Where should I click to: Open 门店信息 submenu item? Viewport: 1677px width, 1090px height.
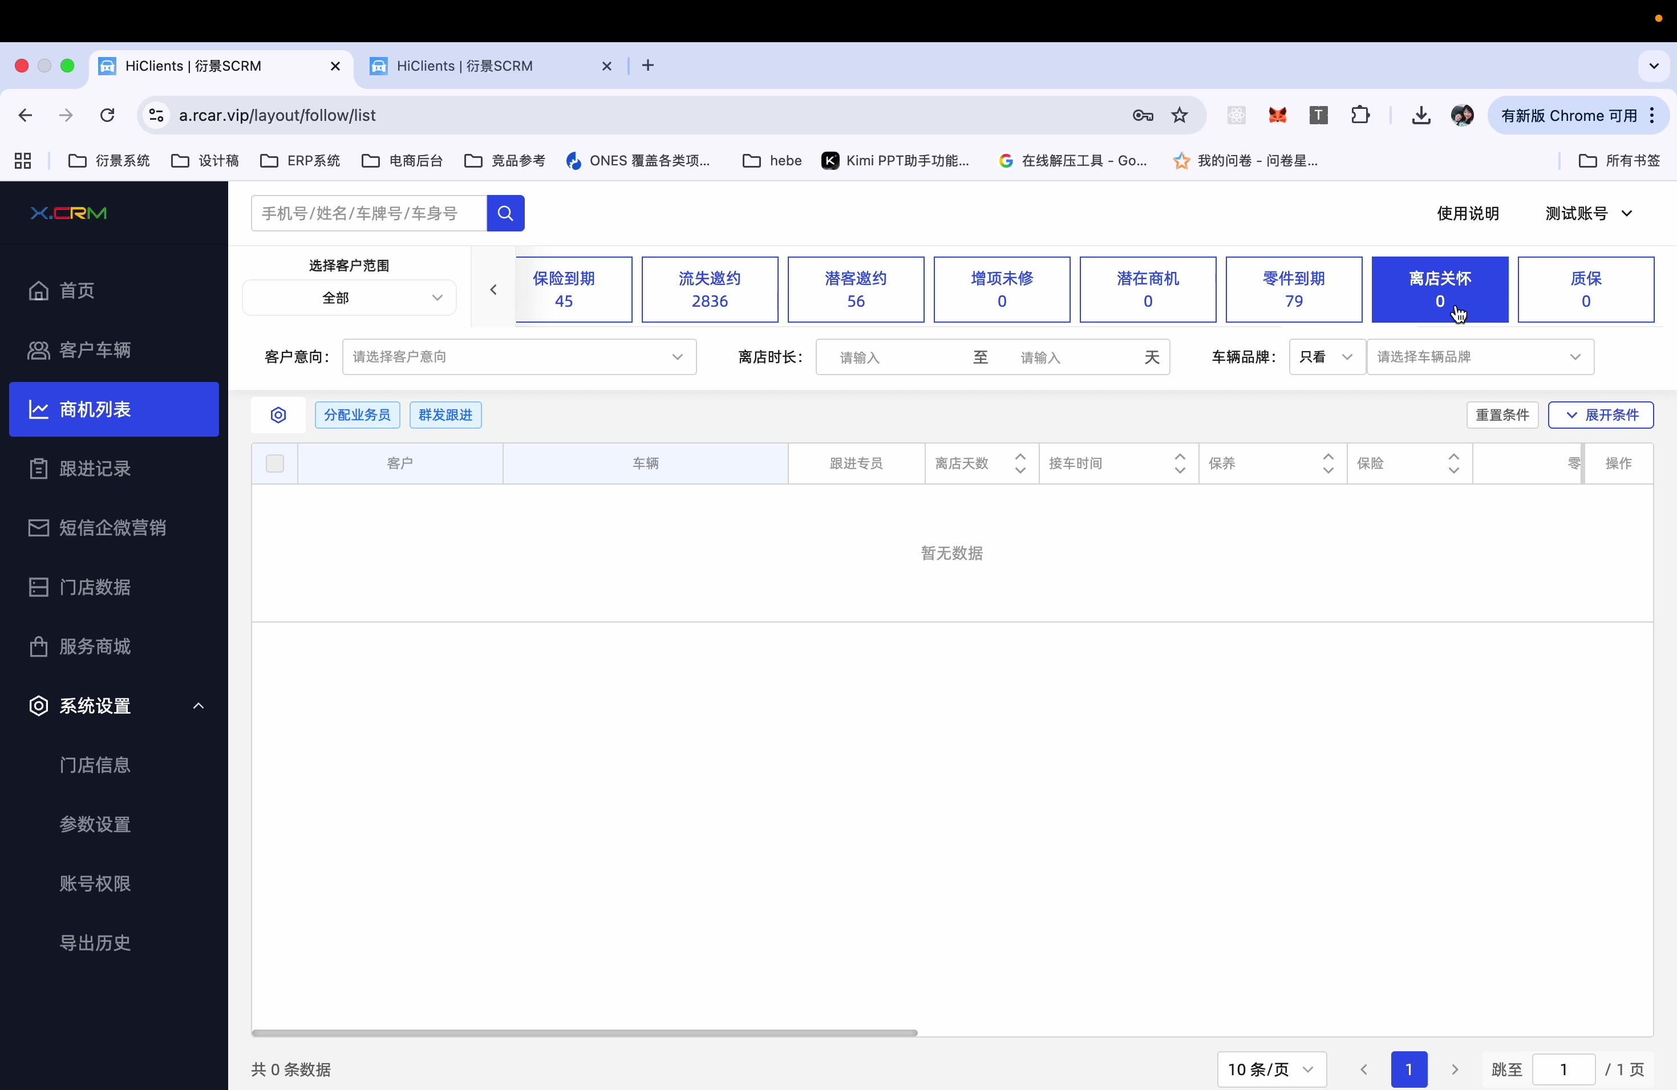coord(95,766)
